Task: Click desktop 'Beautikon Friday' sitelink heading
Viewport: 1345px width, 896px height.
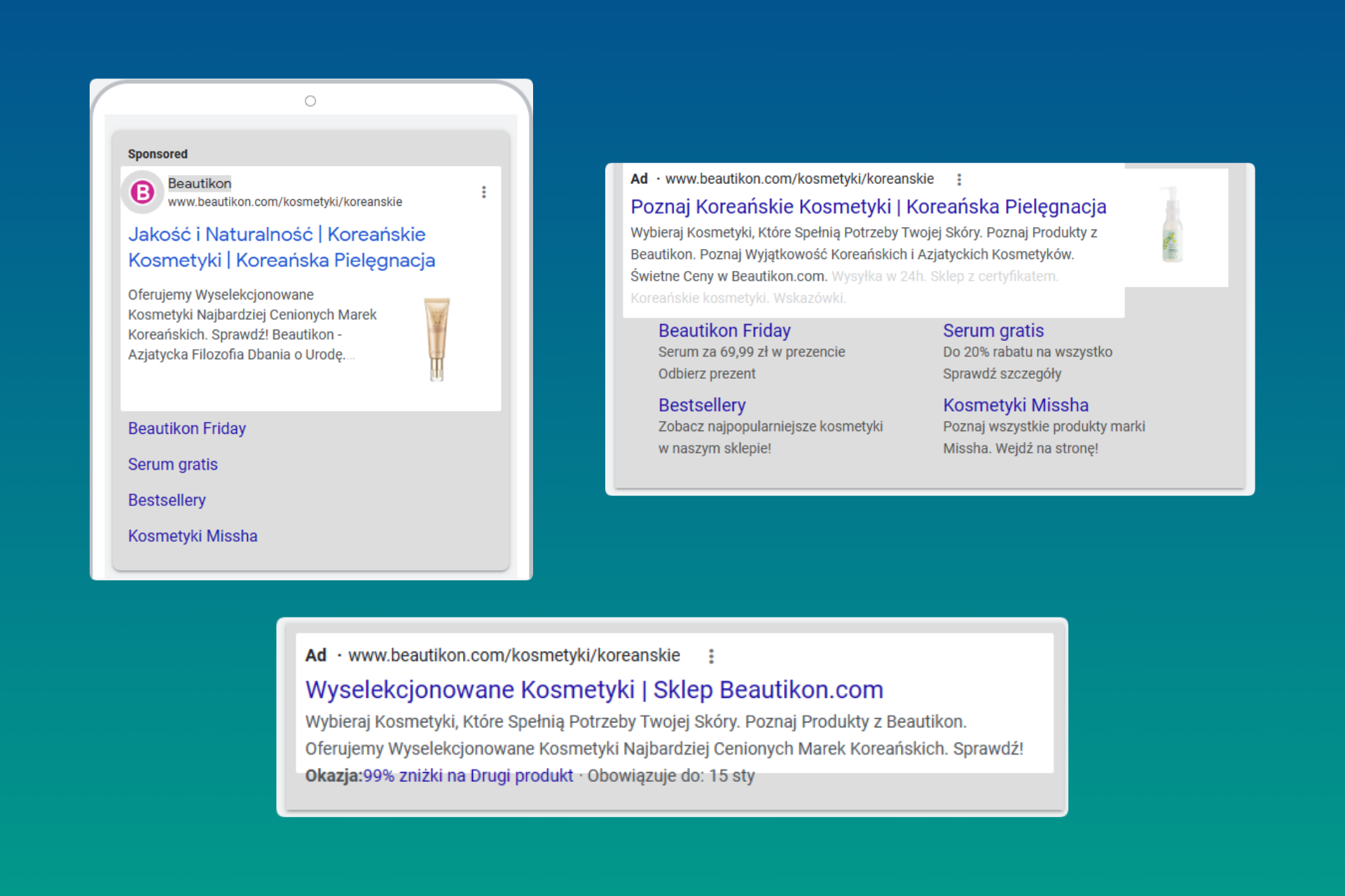Action: [x=724, y=330]
